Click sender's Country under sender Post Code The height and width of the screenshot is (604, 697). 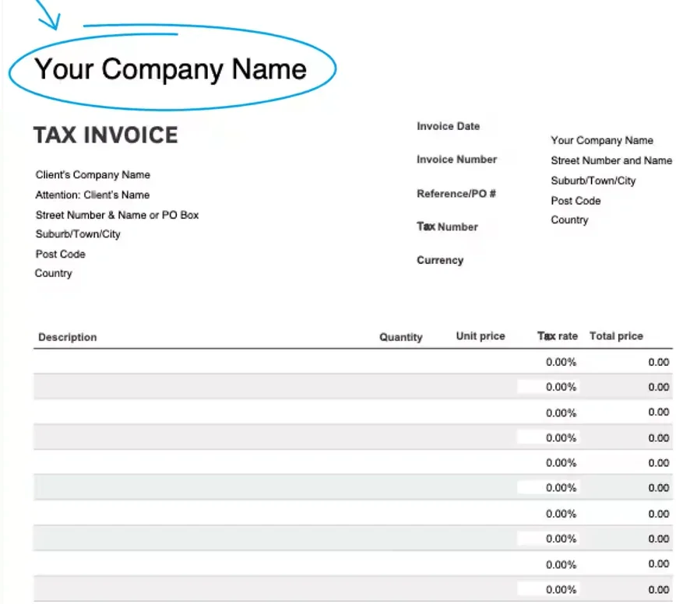pyautogui.click(x=569, y=219)
